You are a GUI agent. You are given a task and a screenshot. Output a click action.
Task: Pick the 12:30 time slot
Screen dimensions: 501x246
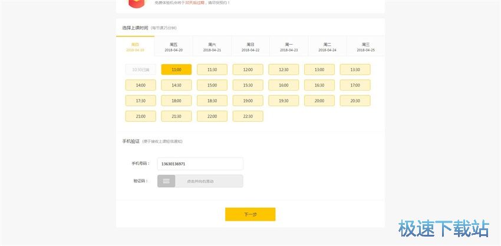point(284,69)
